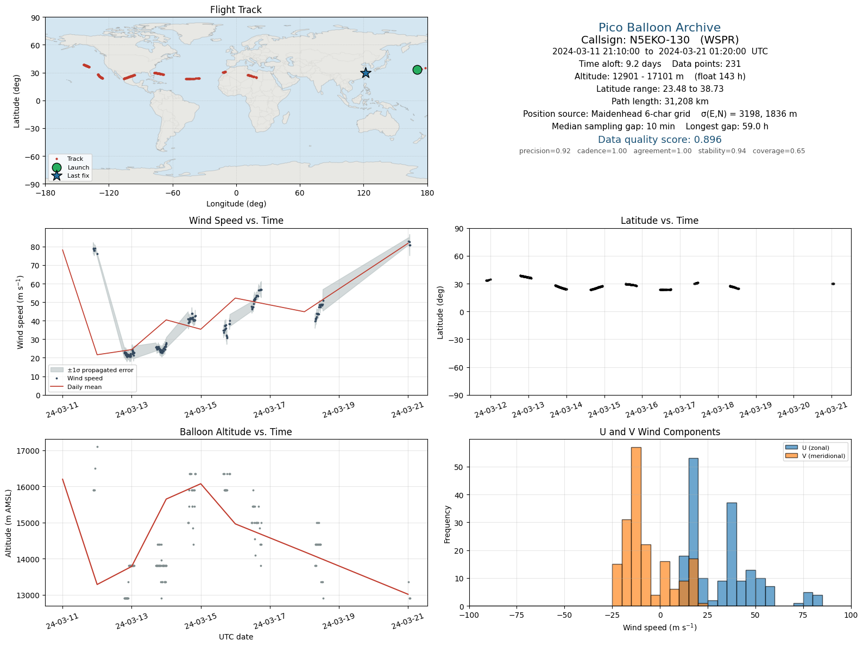Click the gray ±1σ propagated error legend swatch
863x646 pixels.
pos(57,370)
